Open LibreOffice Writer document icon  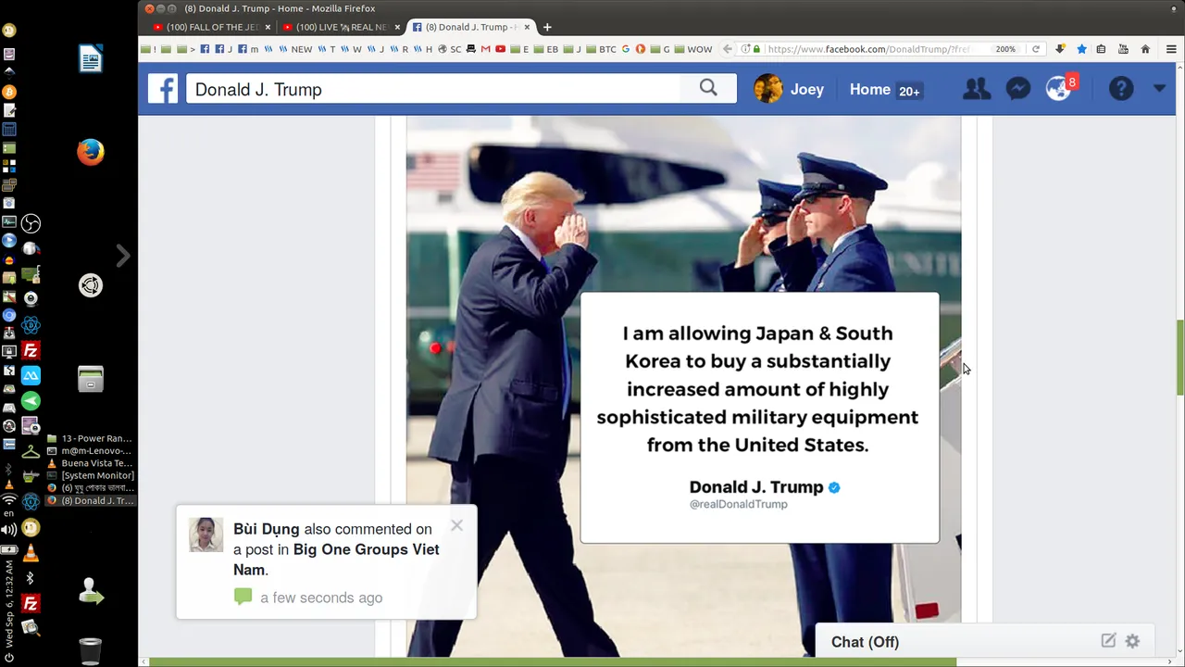coord(91,59)
